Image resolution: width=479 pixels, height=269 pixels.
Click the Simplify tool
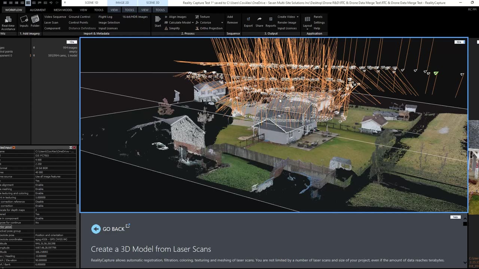[172, 28]
